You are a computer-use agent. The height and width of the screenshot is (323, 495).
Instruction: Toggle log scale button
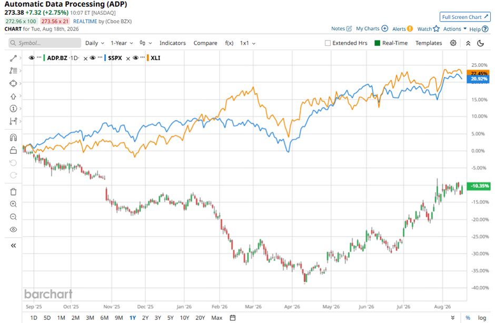(x=482, y=318)
